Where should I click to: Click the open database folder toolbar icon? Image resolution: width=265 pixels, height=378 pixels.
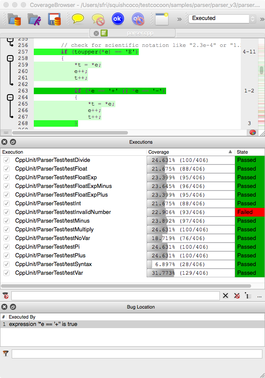tap(14, 19)
